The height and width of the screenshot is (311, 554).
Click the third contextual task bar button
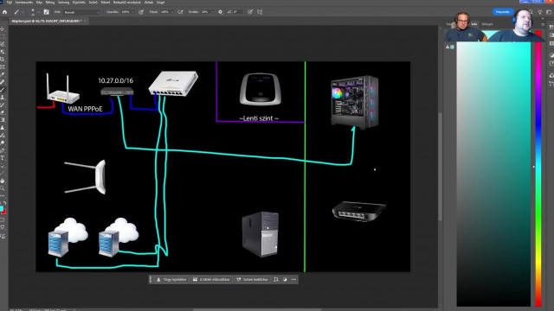coord(252,279)
